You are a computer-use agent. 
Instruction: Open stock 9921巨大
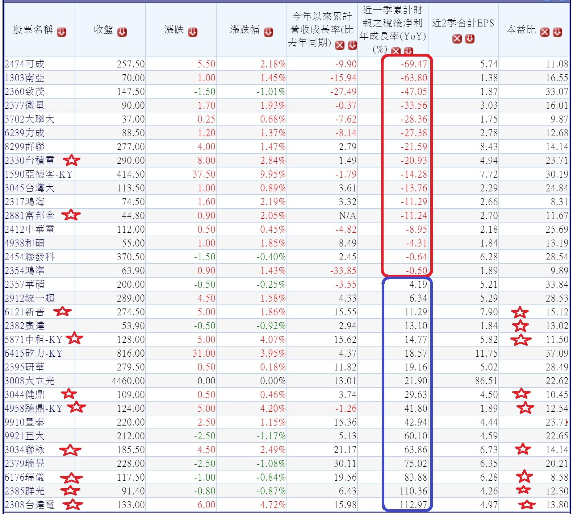click(25, 436)
